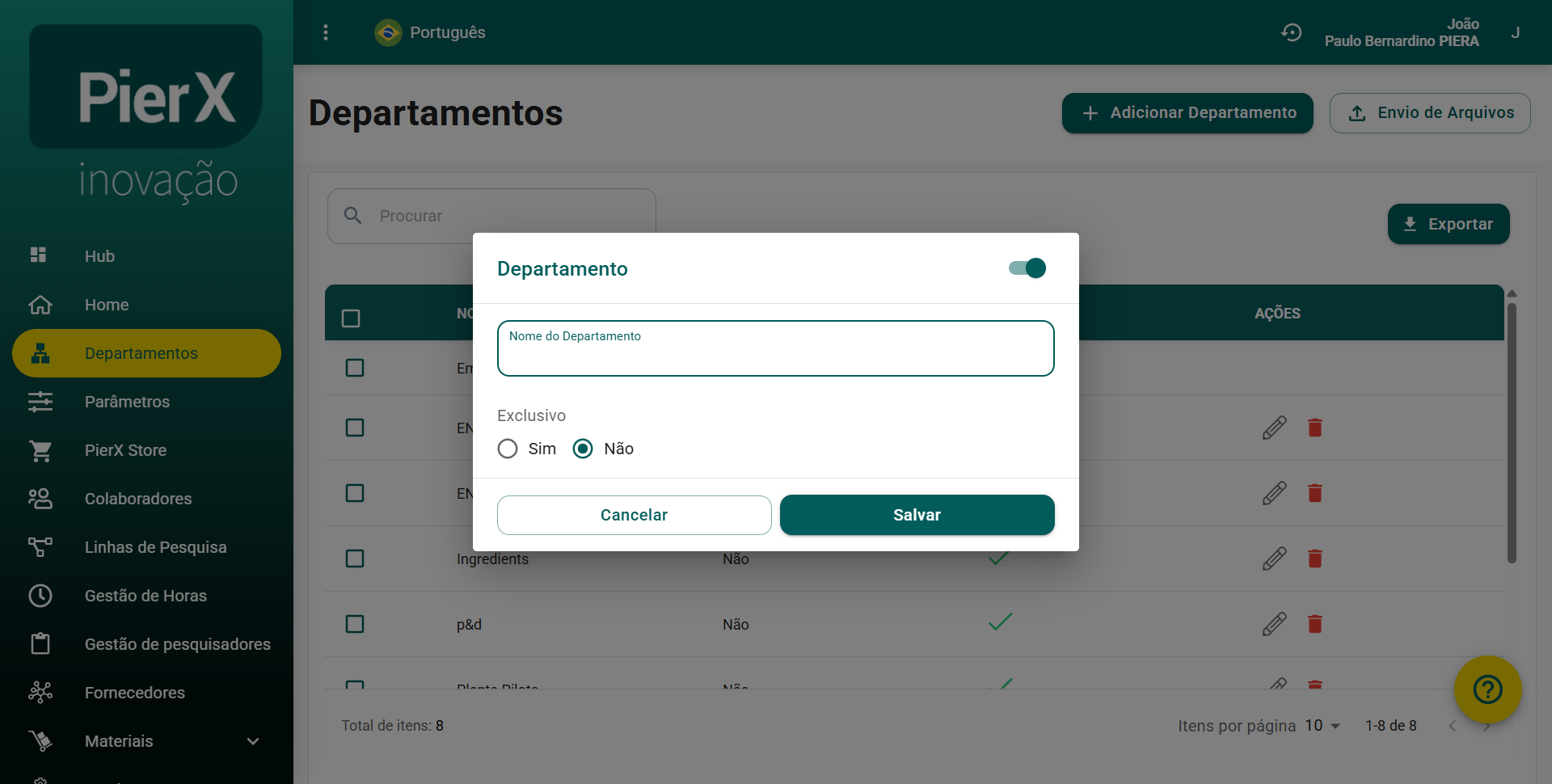Disable the Departamento active toggle switch
Viewport: 1552px width, 784px height.
pos(1025,268)
